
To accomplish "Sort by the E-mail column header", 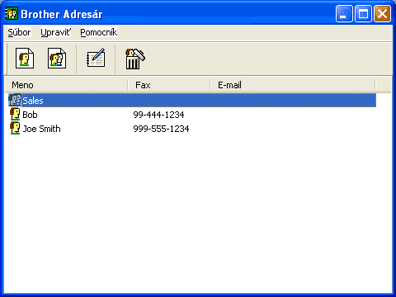I will (293, 85).
